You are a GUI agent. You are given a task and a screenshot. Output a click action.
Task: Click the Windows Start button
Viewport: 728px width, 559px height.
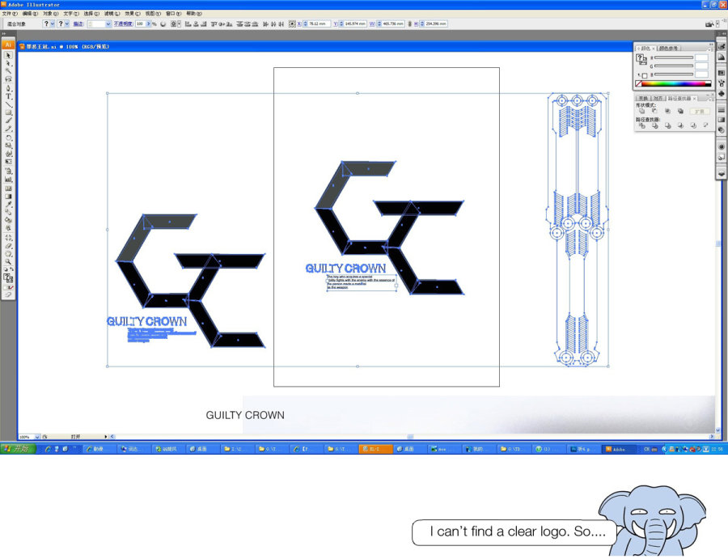point(17,449)
